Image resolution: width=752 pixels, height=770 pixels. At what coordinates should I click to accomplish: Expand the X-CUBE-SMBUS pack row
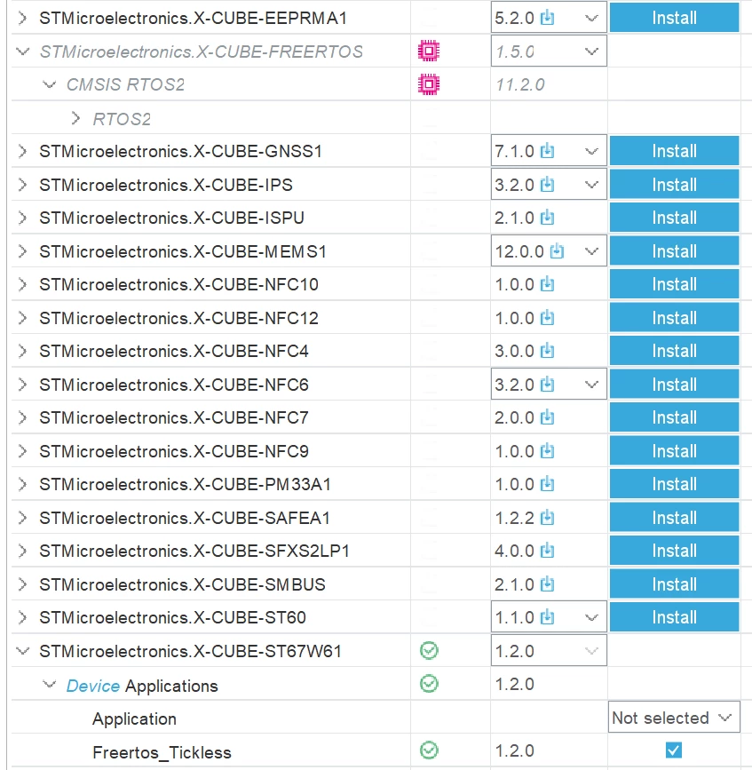point(22,584)
